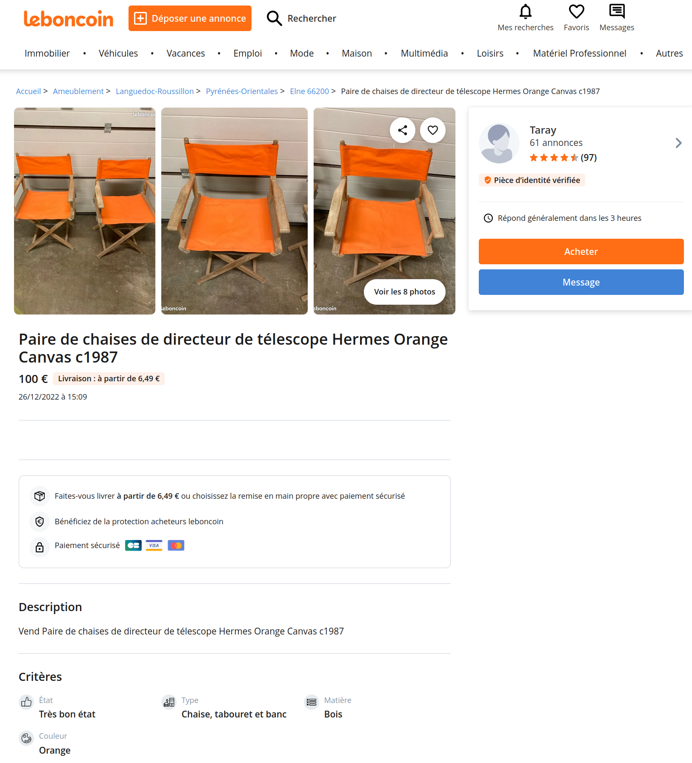Open Voir les 8 photos
This screenshot has width=692, height=763.
point(404,292)
